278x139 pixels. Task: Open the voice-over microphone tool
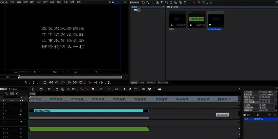(x=130, y=89)
